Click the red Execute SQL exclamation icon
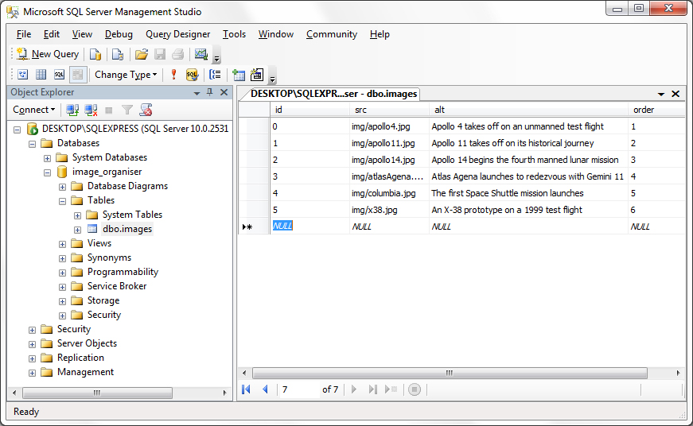693x426 pixels. point(173,75)
